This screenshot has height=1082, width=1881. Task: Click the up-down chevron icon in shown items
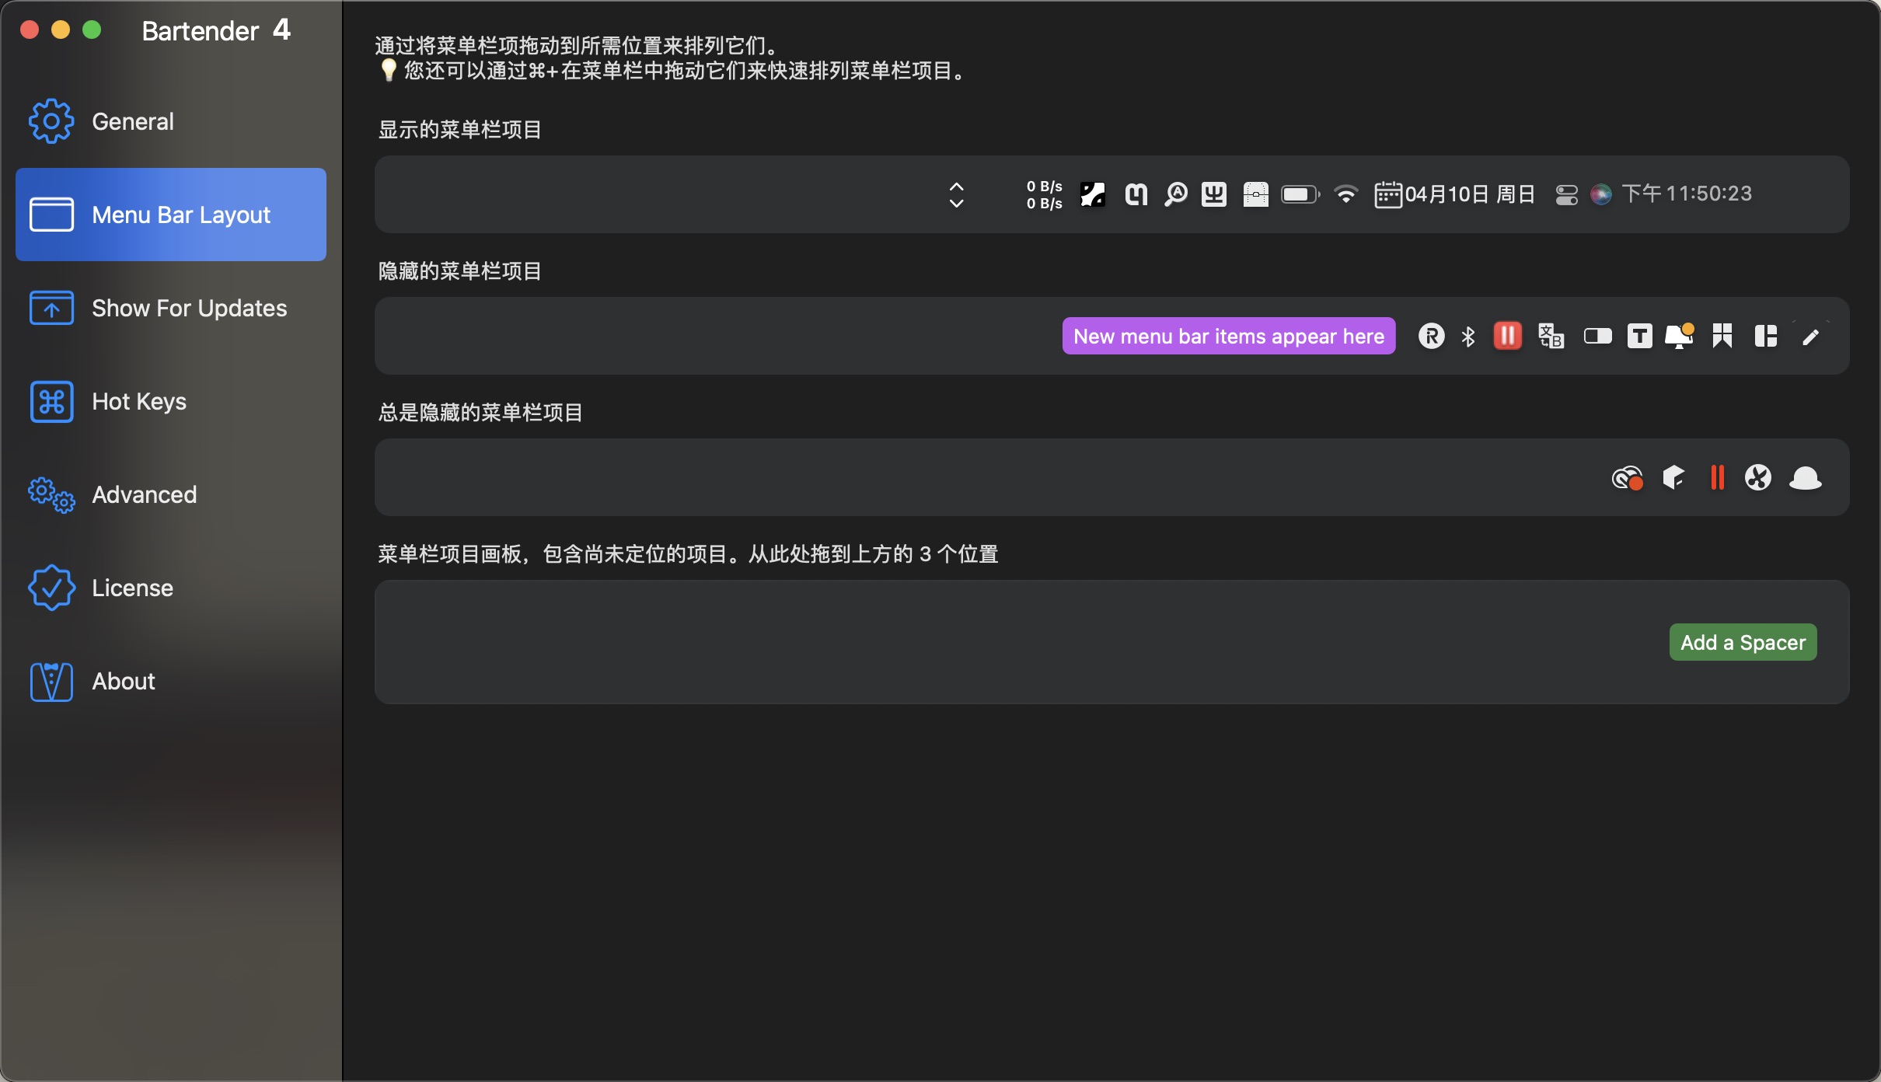tap(957, 194)
